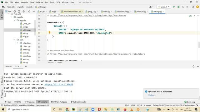This screenshot has height=112, width=200.
Task: Click the CRLF line separator indicator
Action: 133,105
